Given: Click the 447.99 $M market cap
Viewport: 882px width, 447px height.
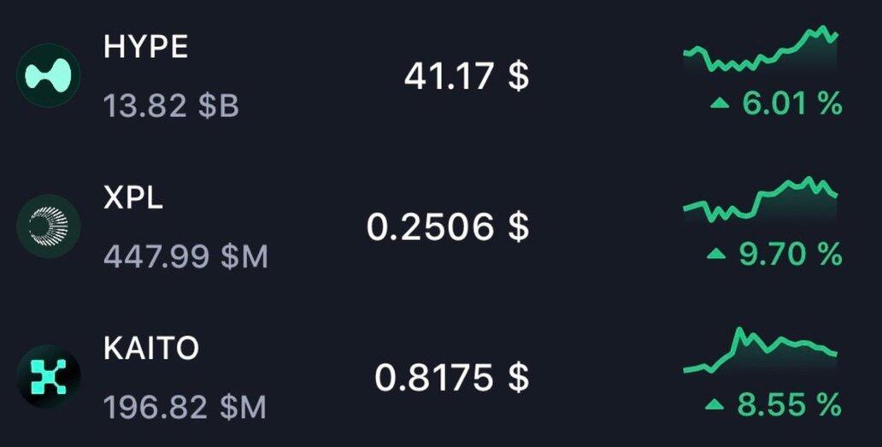Looking at the screenshot, I should (x=185, y=256).
